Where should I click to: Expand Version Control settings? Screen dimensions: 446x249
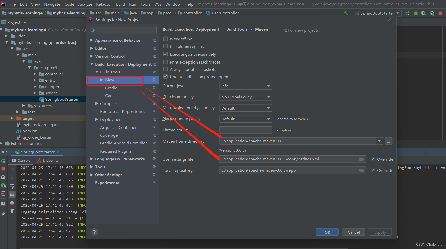tap(92, 56)
